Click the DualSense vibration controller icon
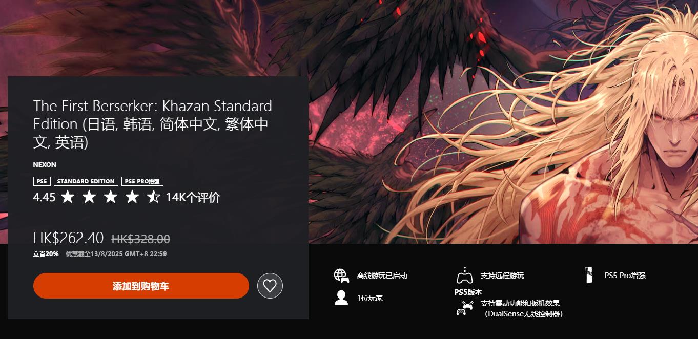 coord(464,308)
